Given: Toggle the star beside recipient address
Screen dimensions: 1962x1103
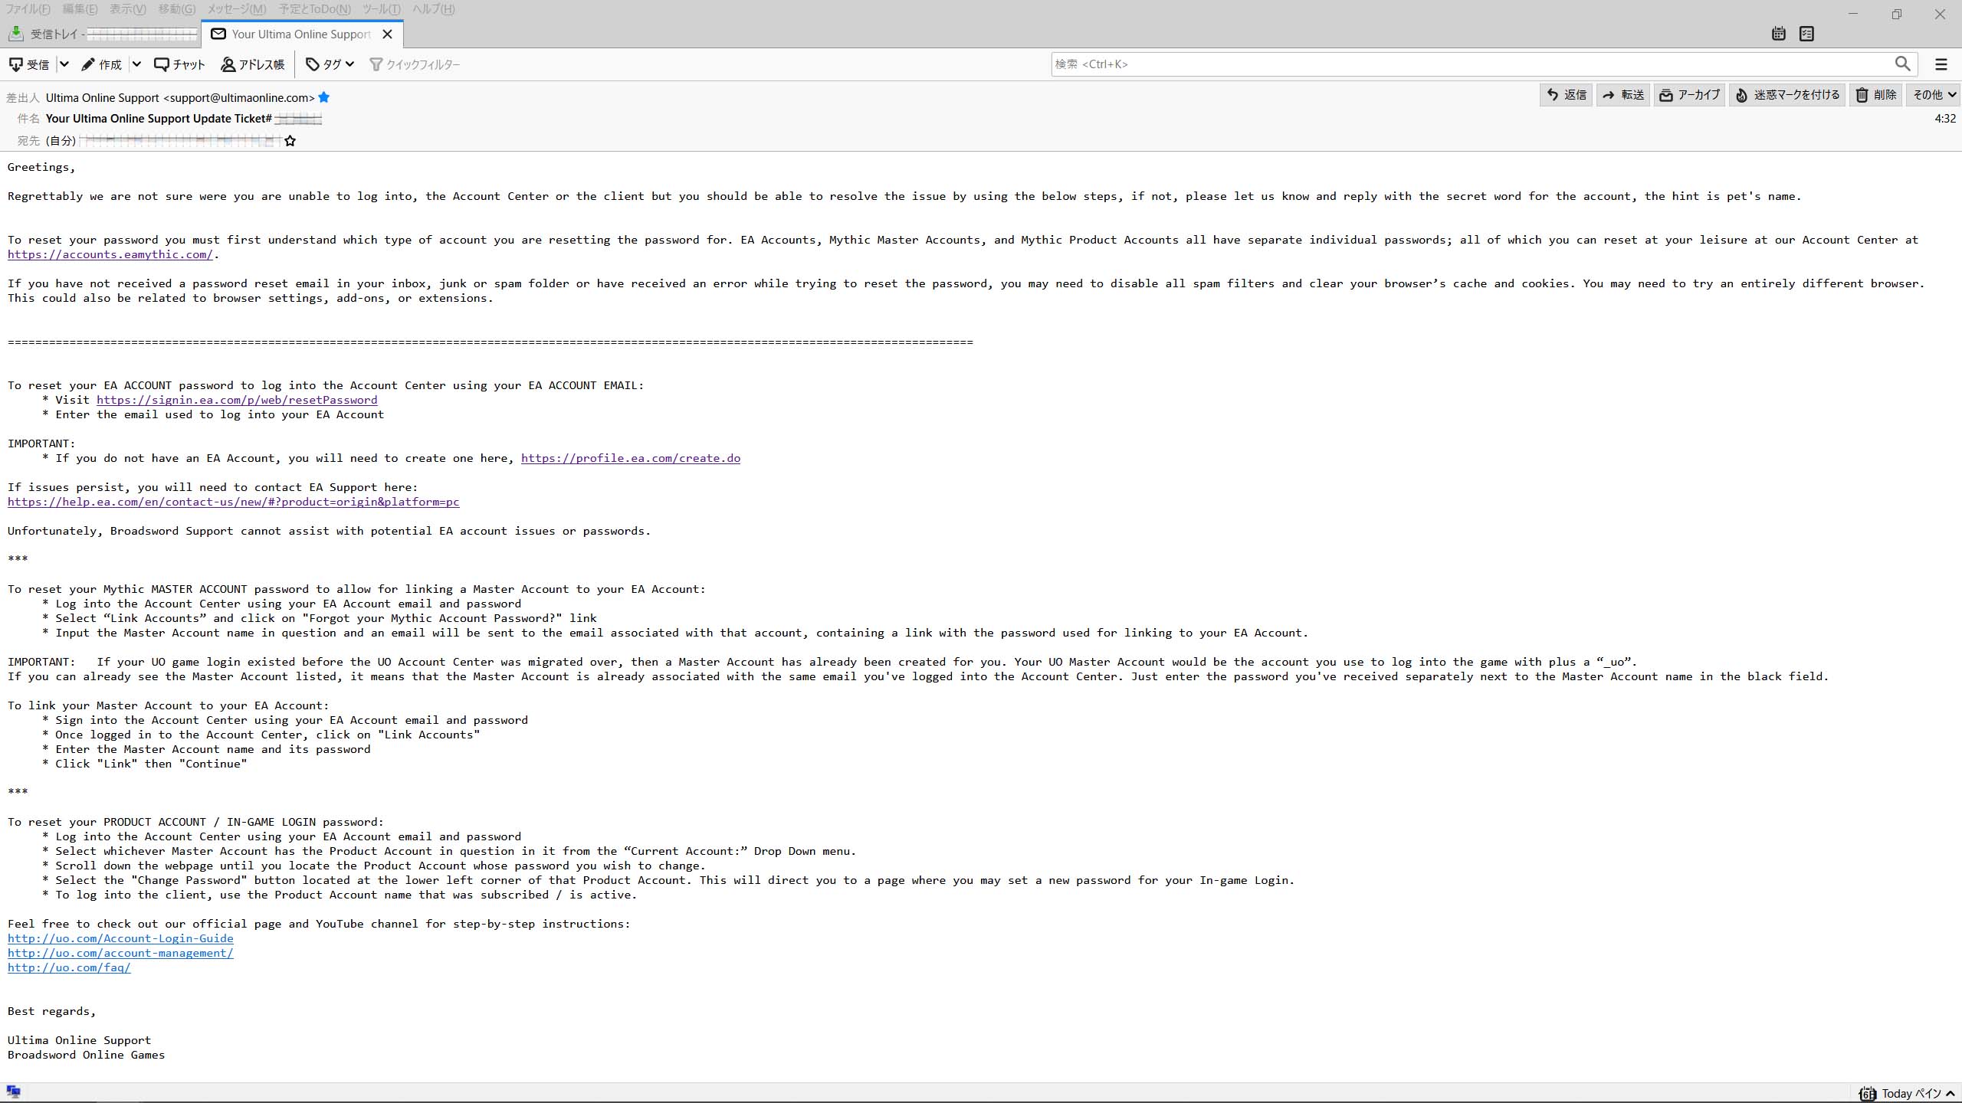Looking at the screenshot, I should point(290,141).
